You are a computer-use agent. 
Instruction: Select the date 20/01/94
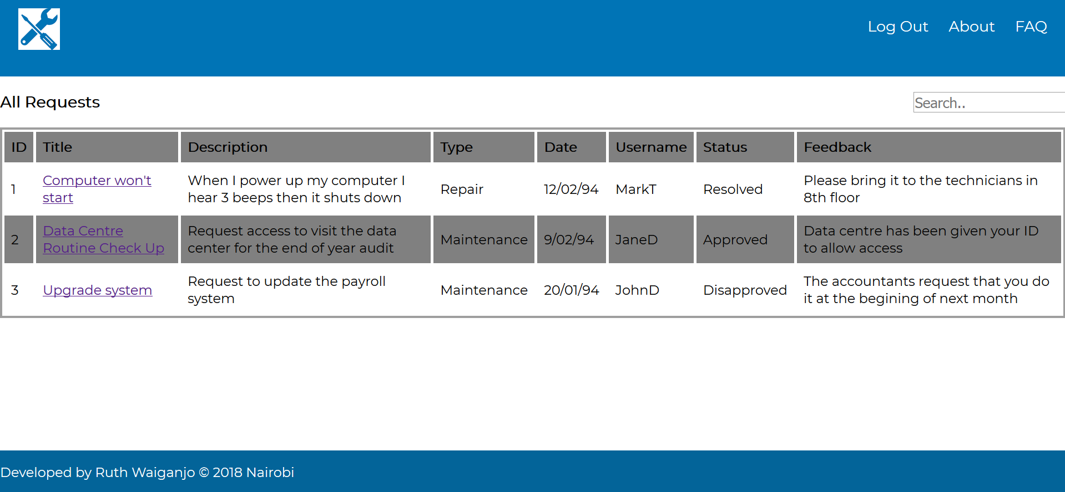(572, 290)
